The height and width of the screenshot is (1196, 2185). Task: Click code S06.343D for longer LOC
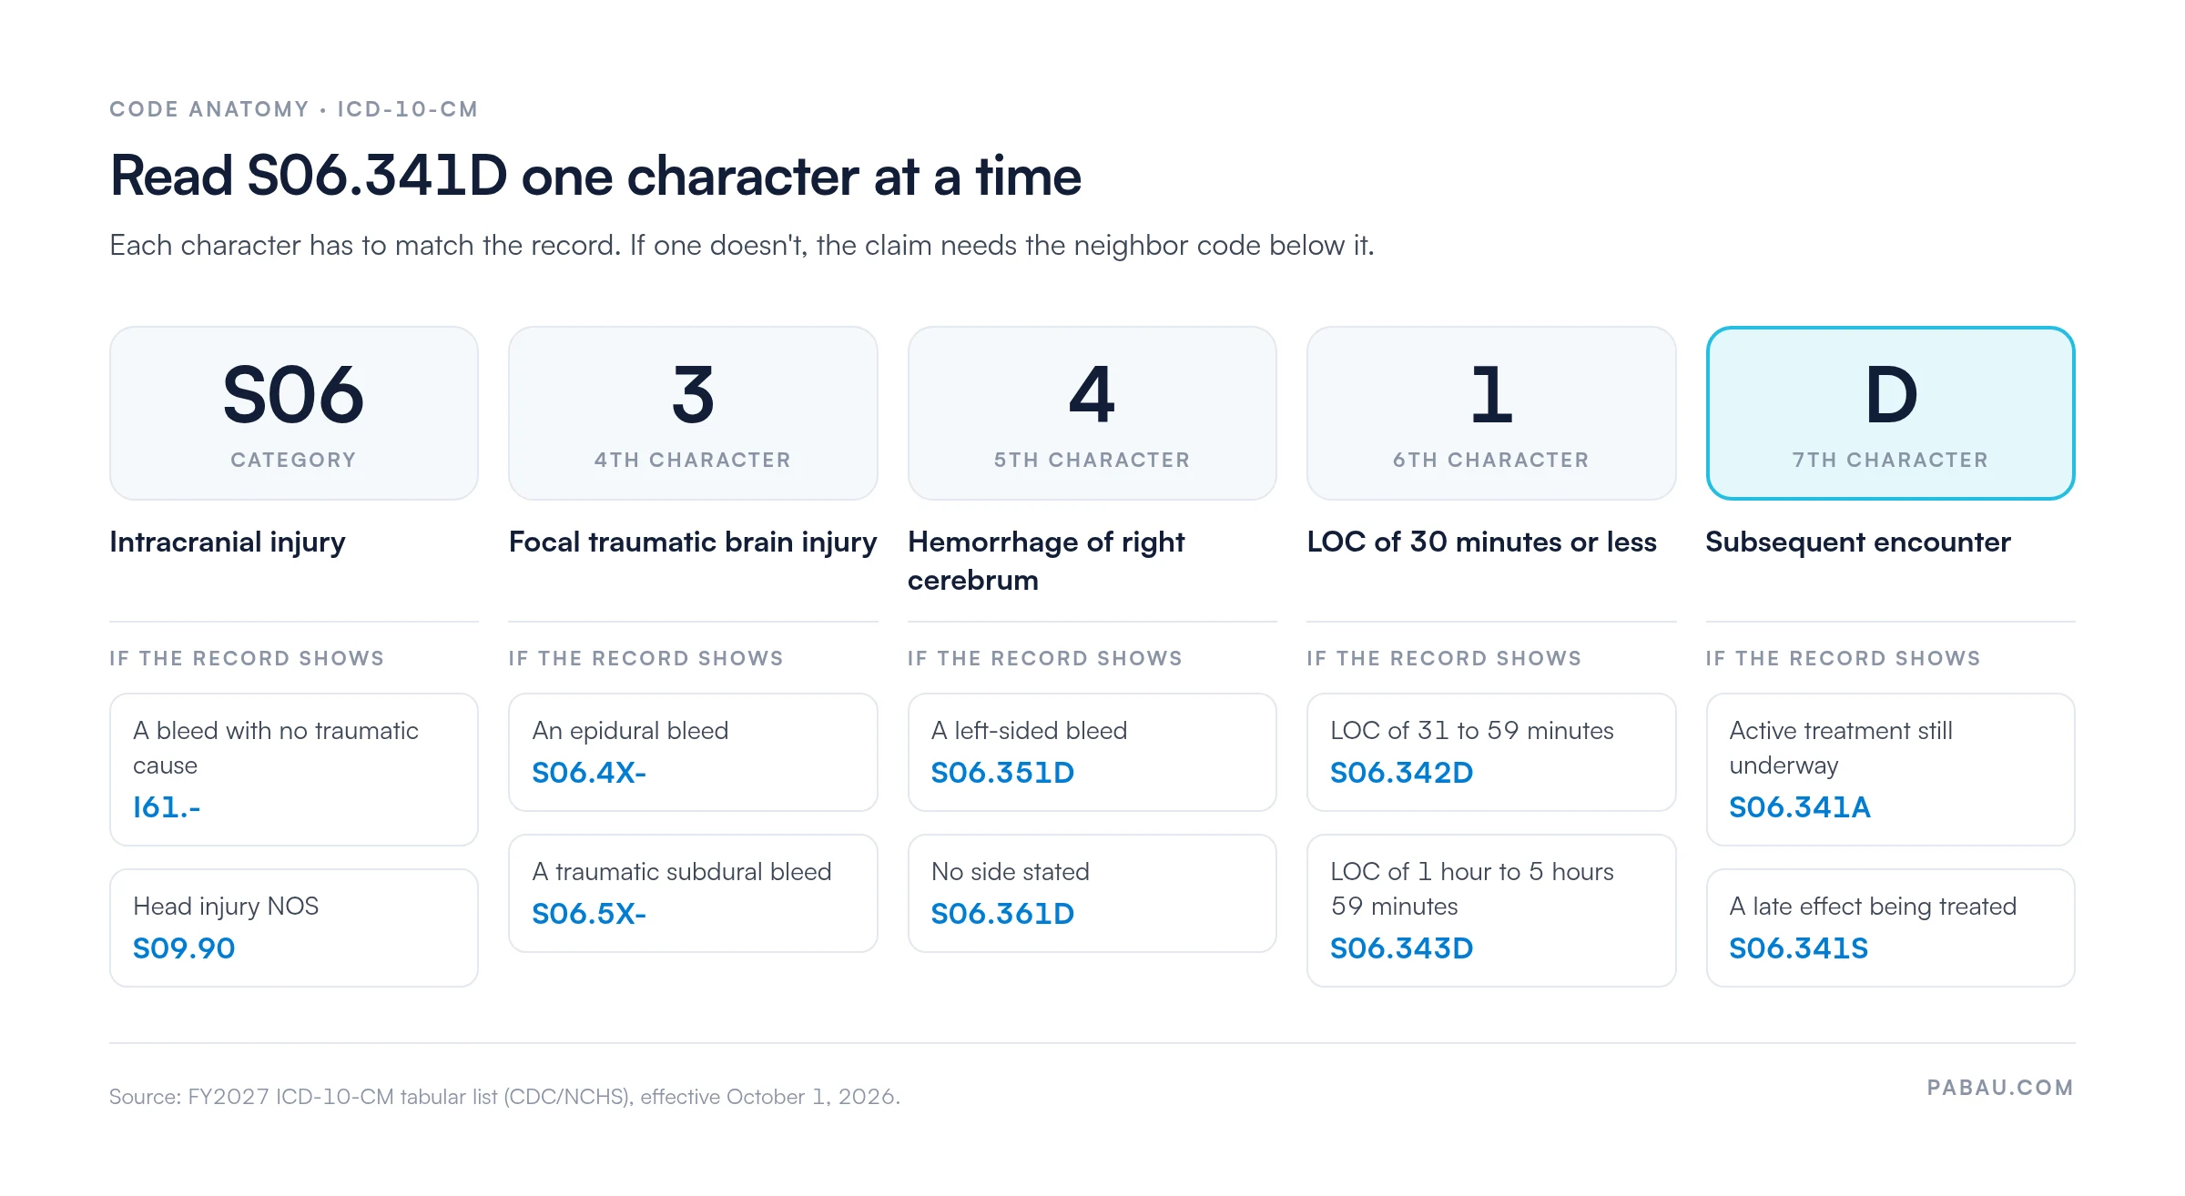(1401, 948)
